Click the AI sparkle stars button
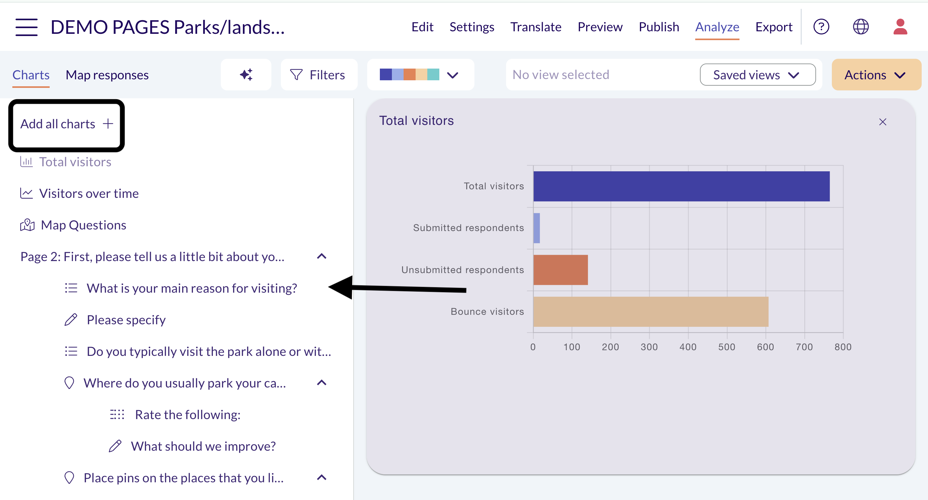The height and width of the screenshot is (500, 928). [246, 75]
